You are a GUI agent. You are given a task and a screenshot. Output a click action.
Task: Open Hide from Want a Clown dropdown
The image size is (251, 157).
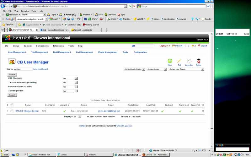(x=70, y=87)
